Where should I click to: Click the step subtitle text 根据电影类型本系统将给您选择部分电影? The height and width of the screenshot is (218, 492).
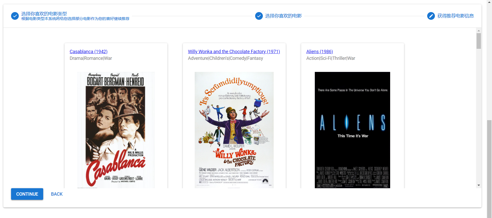(75, 19)
